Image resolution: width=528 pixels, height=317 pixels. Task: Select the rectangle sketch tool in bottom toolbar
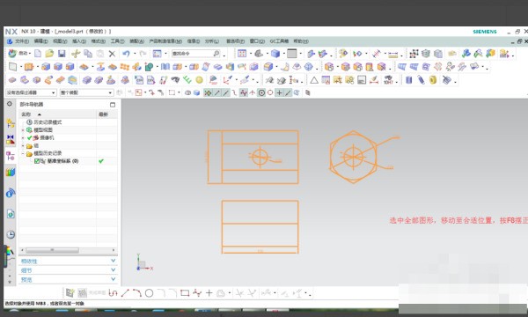pyautogui.click(x=185, y=292)
